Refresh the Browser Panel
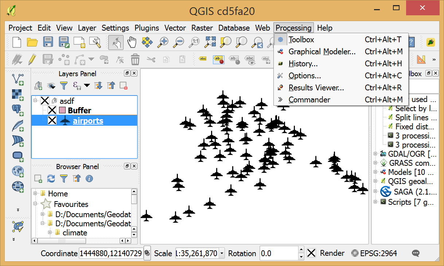 point(51,179)
